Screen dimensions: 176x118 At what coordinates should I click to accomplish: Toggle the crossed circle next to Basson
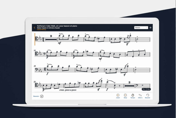point(42,96)
